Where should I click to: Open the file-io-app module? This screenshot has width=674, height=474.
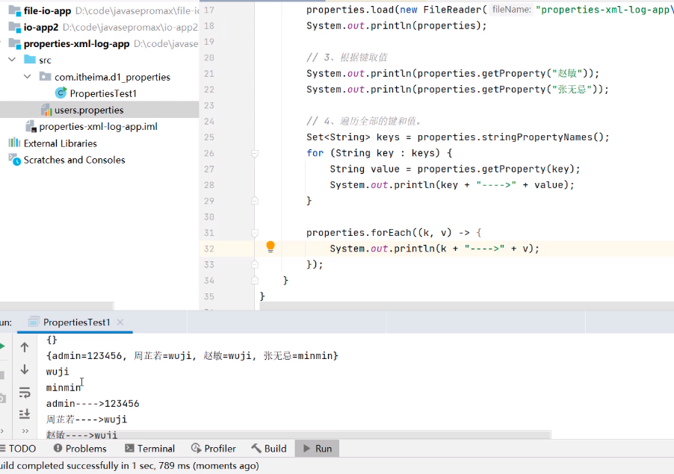47,10
